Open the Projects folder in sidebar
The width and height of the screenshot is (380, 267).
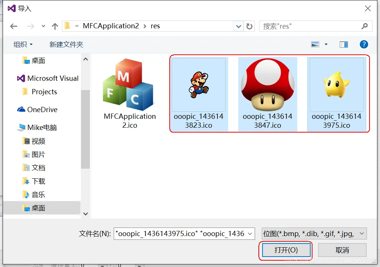(x=40, y=92)
